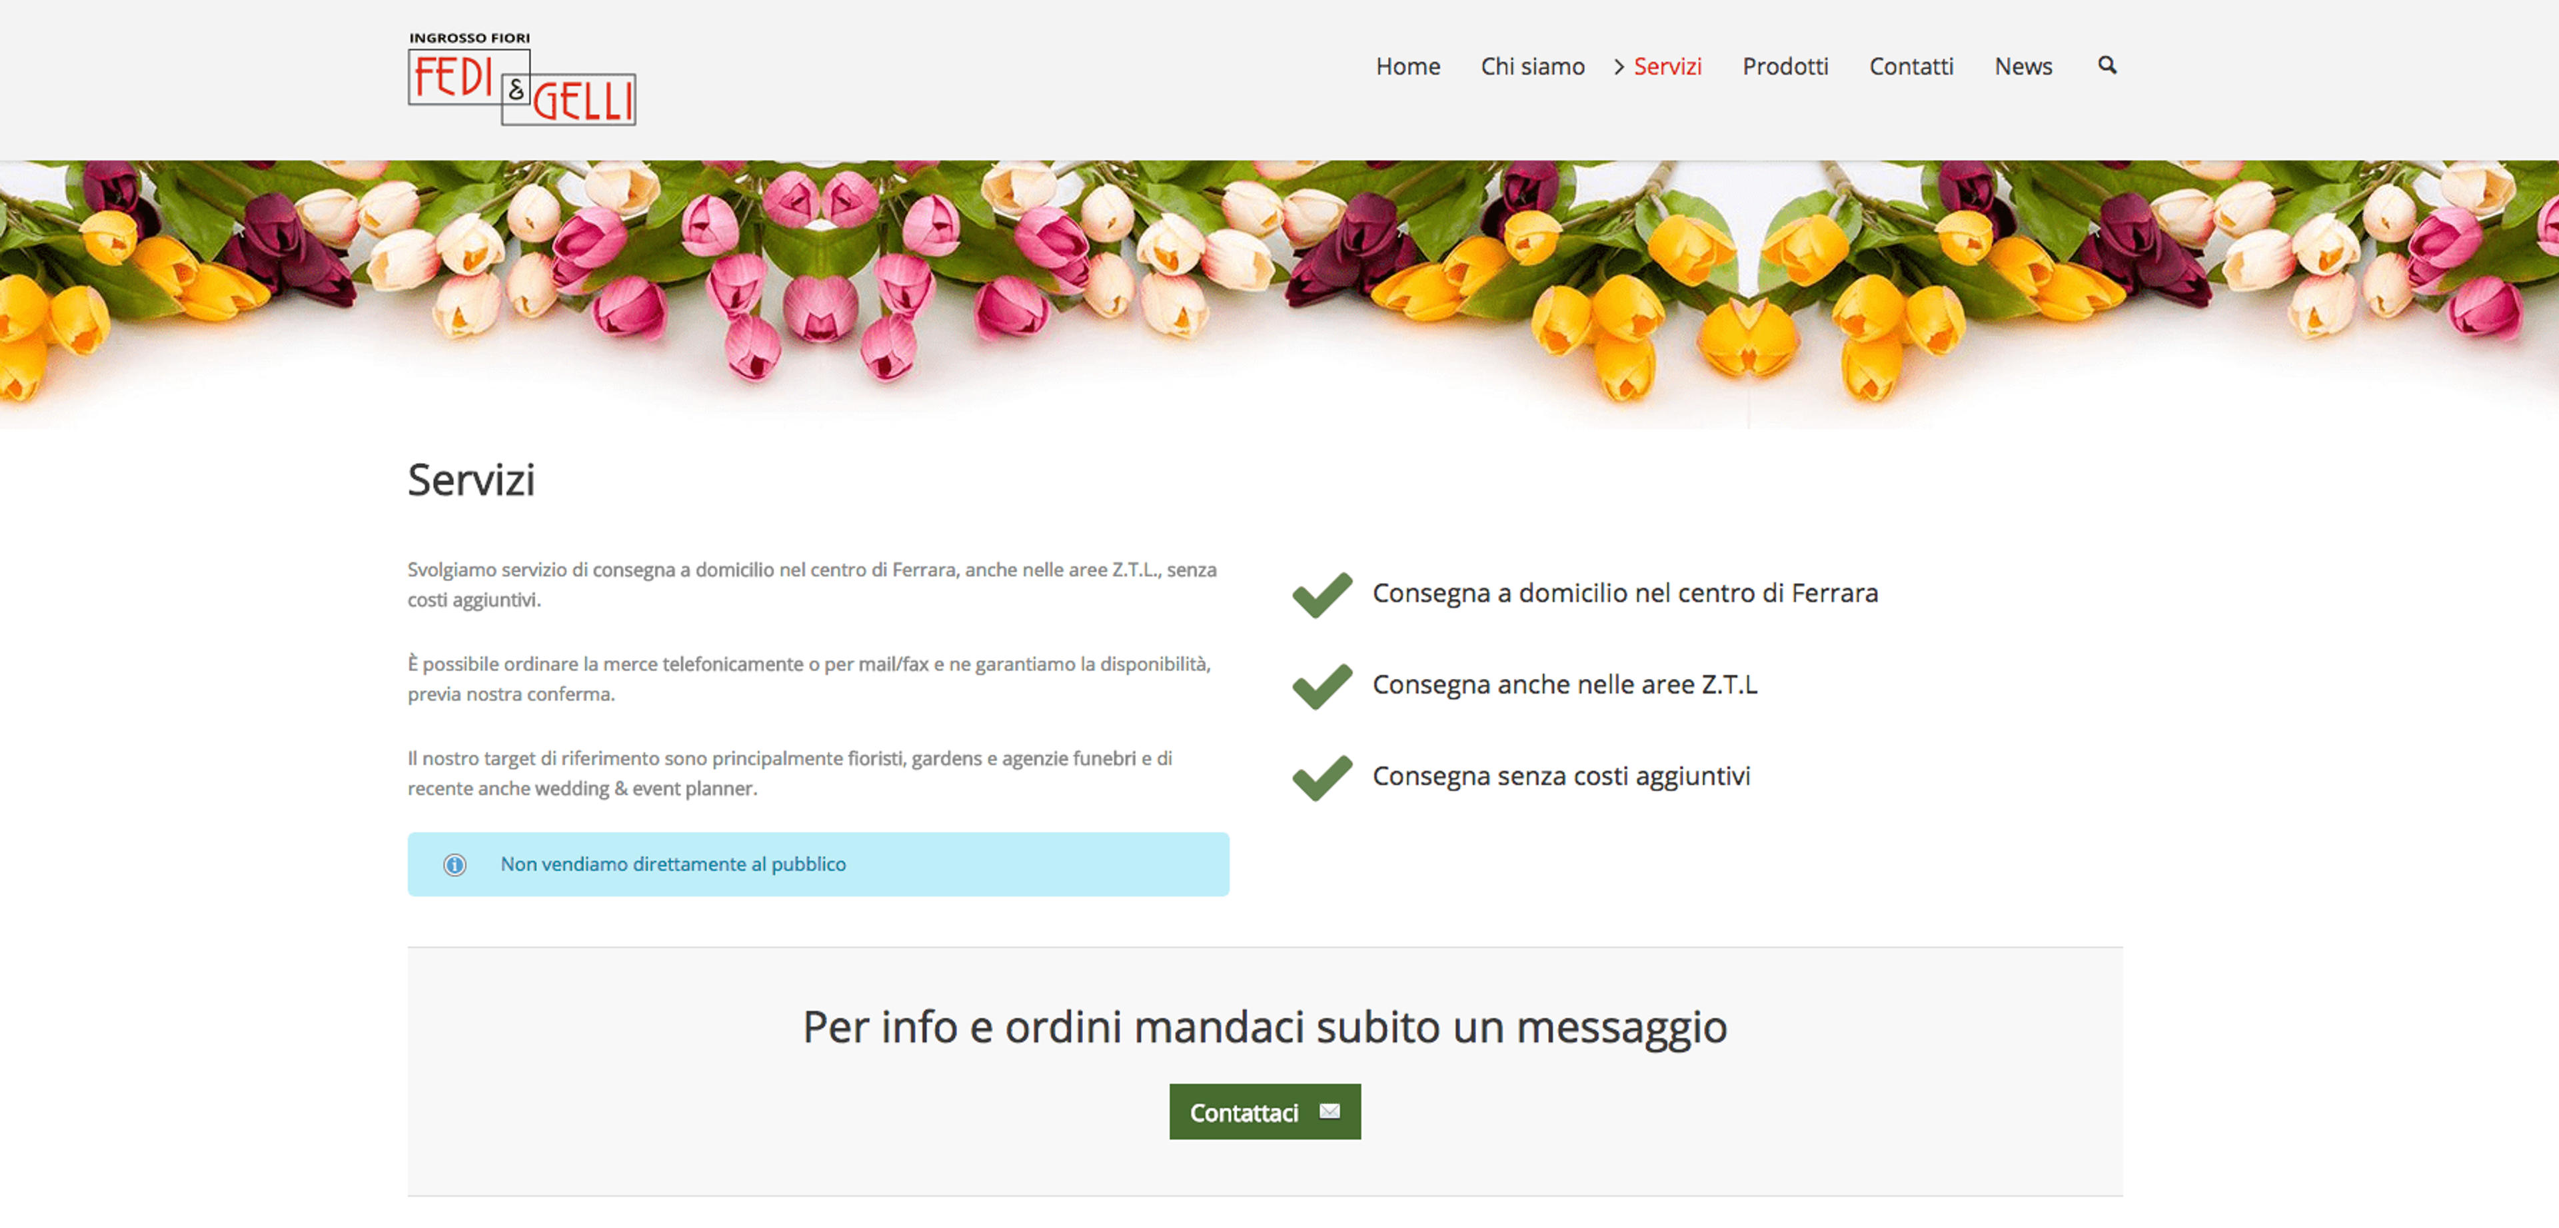Click the Fedi & Gelli logo
This screenshot has width=2559, height=1228.
(x=522, y=79)
